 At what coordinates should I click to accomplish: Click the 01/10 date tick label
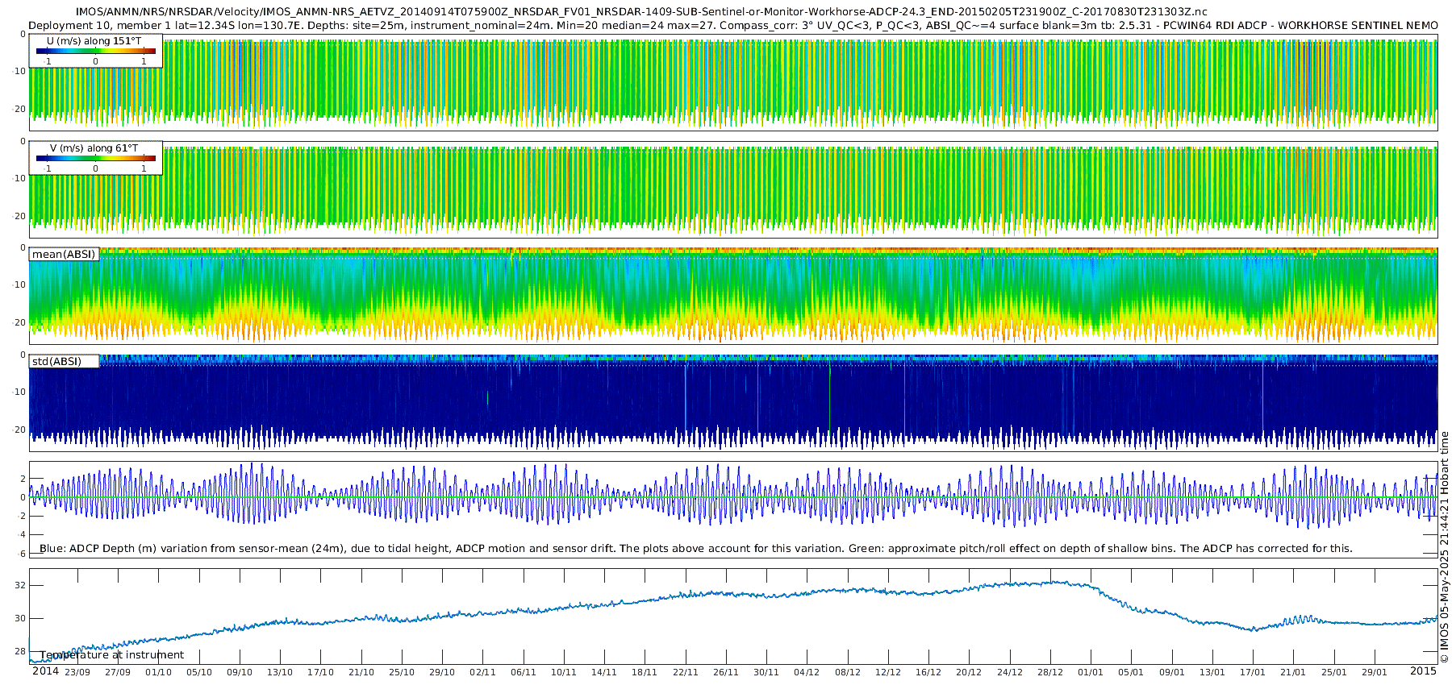click(x=158, y=673)
